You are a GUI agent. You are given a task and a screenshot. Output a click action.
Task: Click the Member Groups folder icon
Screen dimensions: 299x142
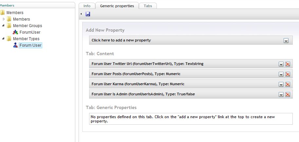[9, 25]
